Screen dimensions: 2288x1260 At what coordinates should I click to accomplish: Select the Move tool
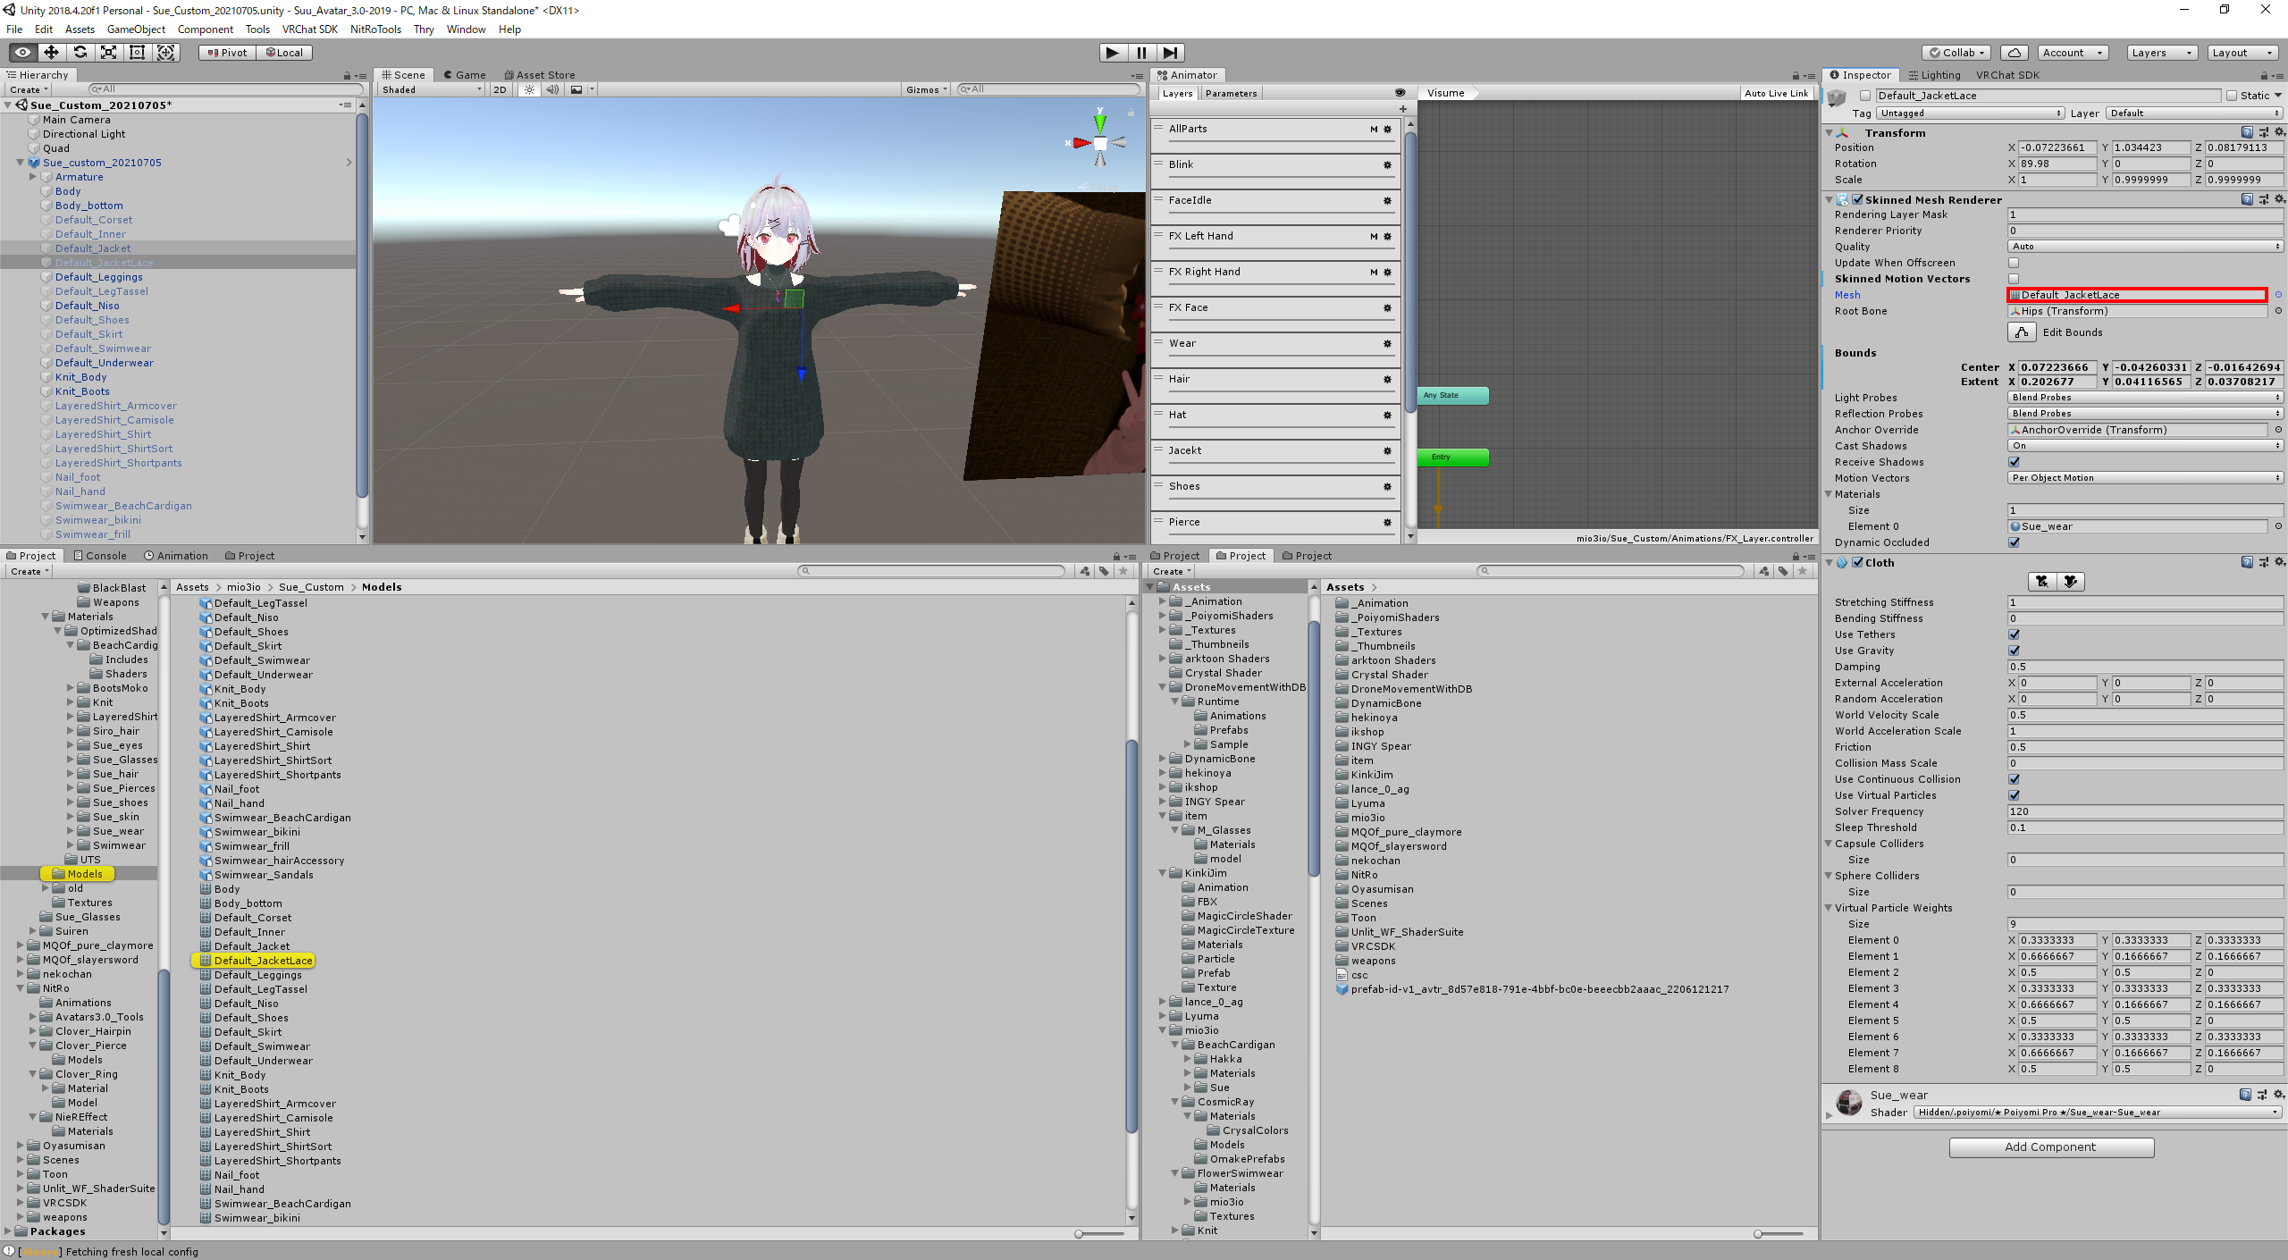coord(51,52)
